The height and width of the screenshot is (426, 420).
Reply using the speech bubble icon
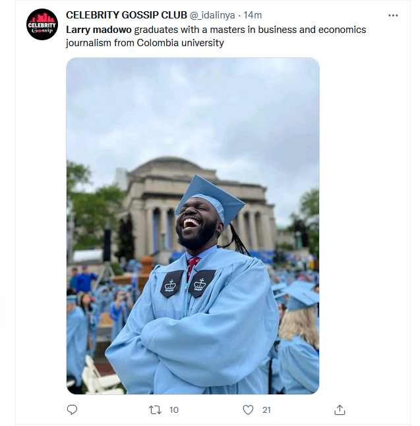pyautogui.click(x=72, y=410)
